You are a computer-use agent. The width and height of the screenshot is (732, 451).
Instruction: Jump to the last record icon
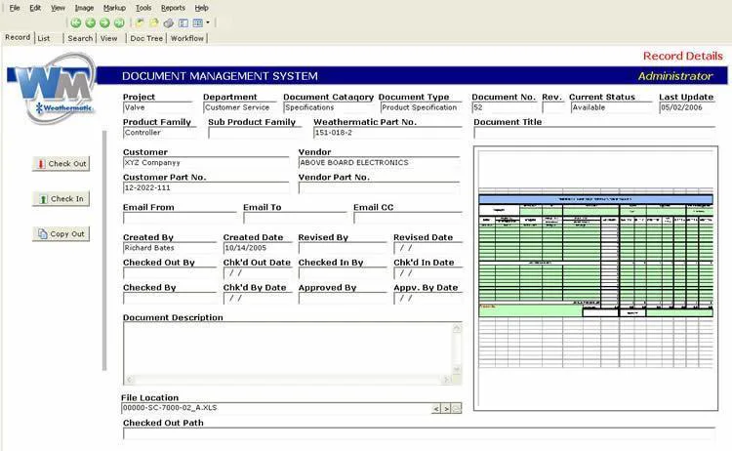point(119,22)
